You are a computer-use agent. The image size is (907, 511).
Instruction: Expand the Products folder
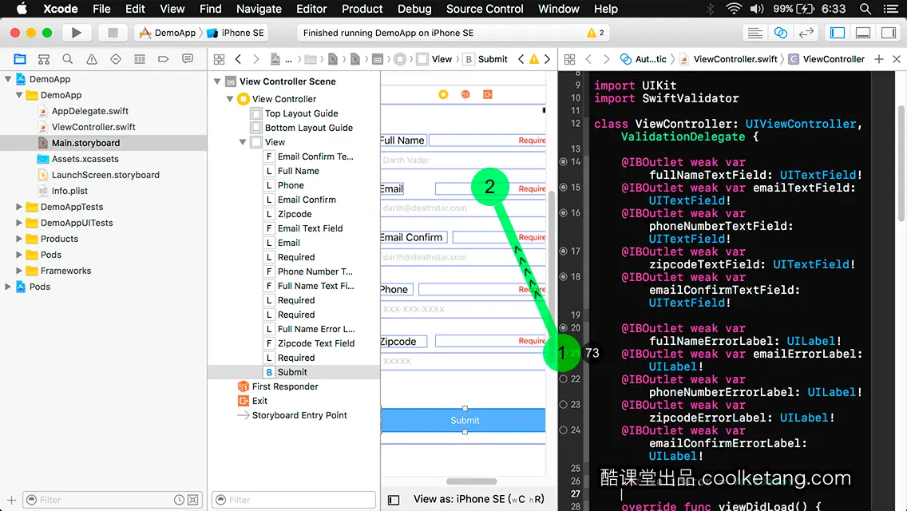[x=19, y=239]
